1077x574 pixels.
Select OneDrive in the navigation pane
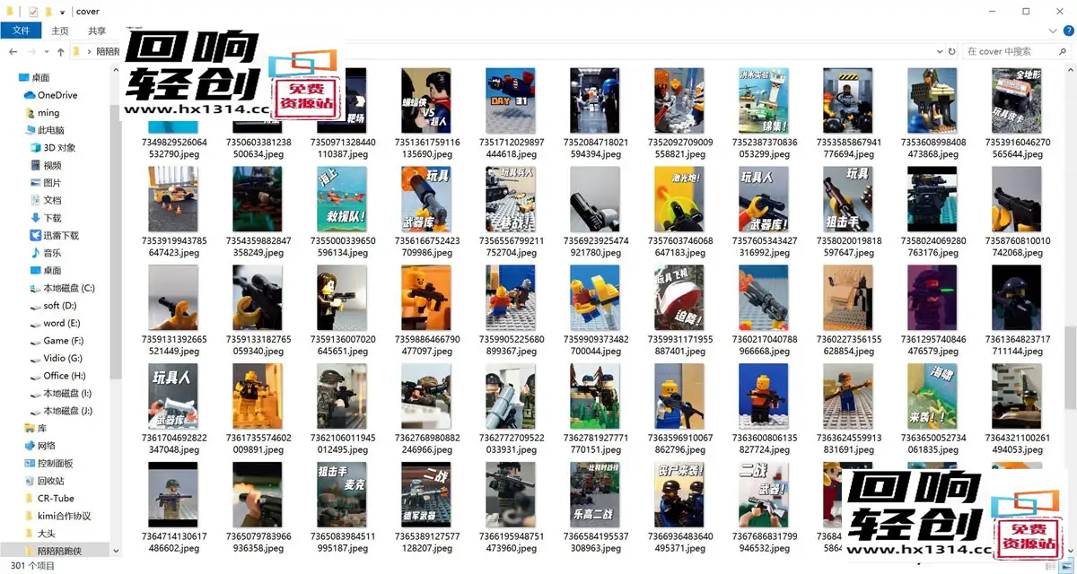[57, 95]
